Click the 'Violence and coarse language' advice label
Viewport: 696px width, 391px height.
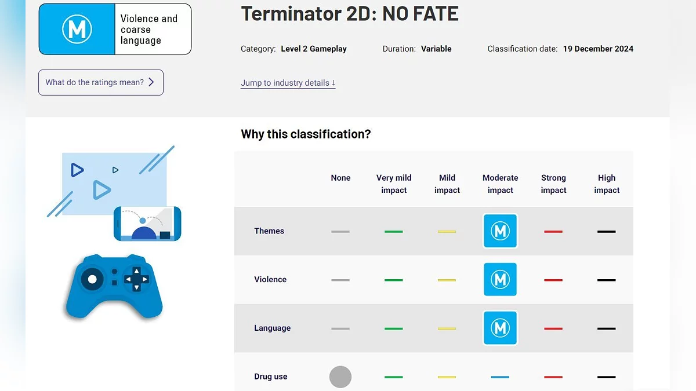149,30
